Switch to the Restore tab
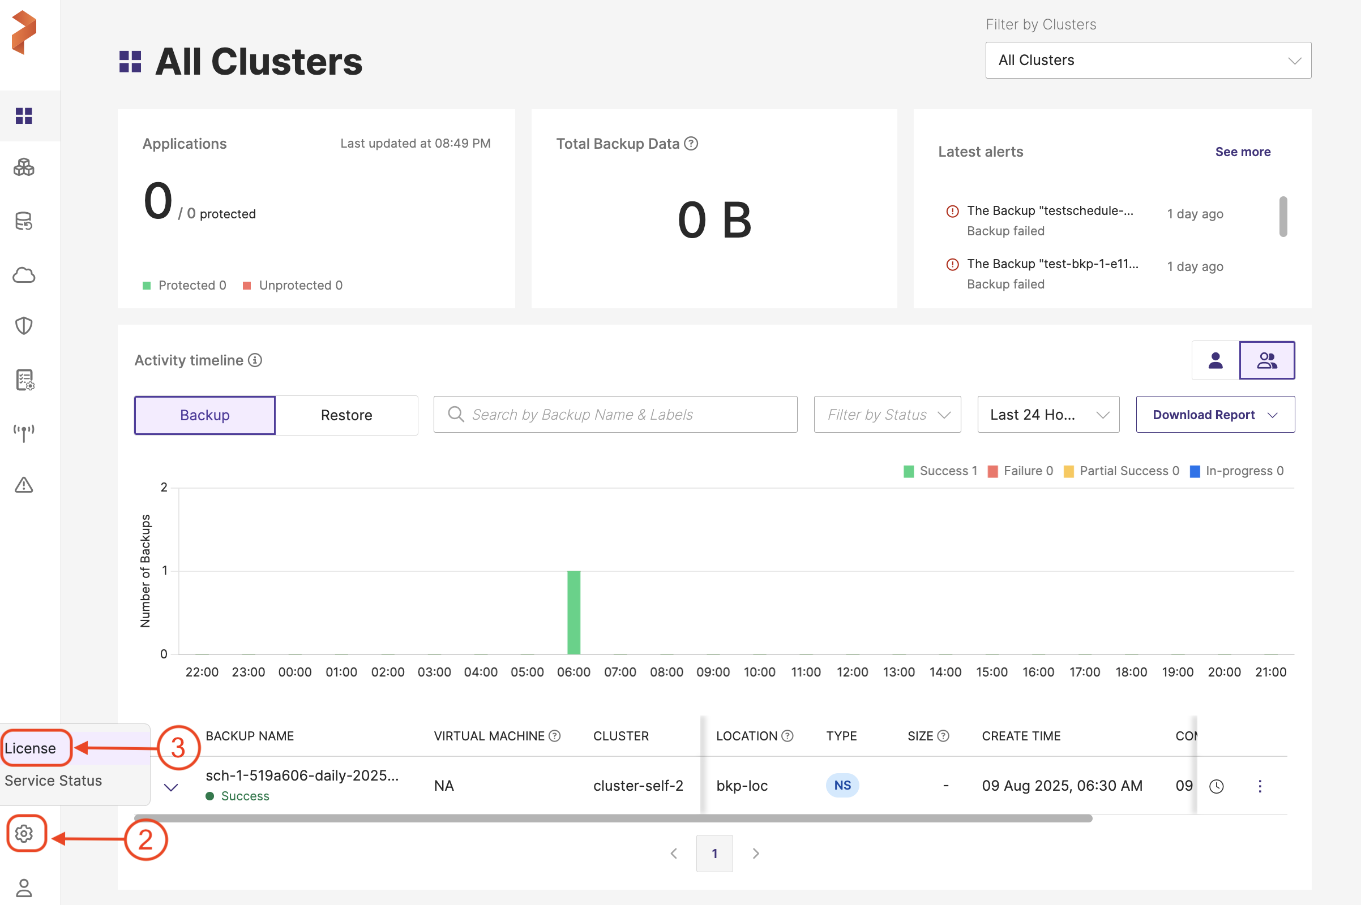This screenshot has width=1361, height=905. (x=346, y=415)
